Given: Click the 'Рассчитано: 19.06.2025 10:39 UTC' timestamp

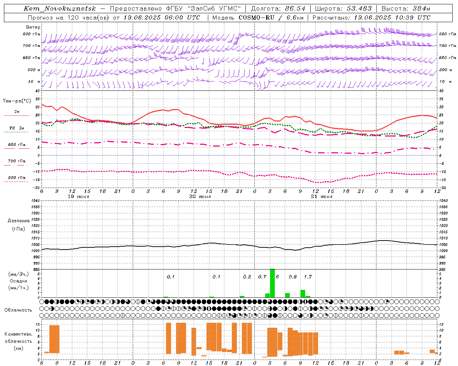Looking at the screenshot, I should (x=371, y=18).
